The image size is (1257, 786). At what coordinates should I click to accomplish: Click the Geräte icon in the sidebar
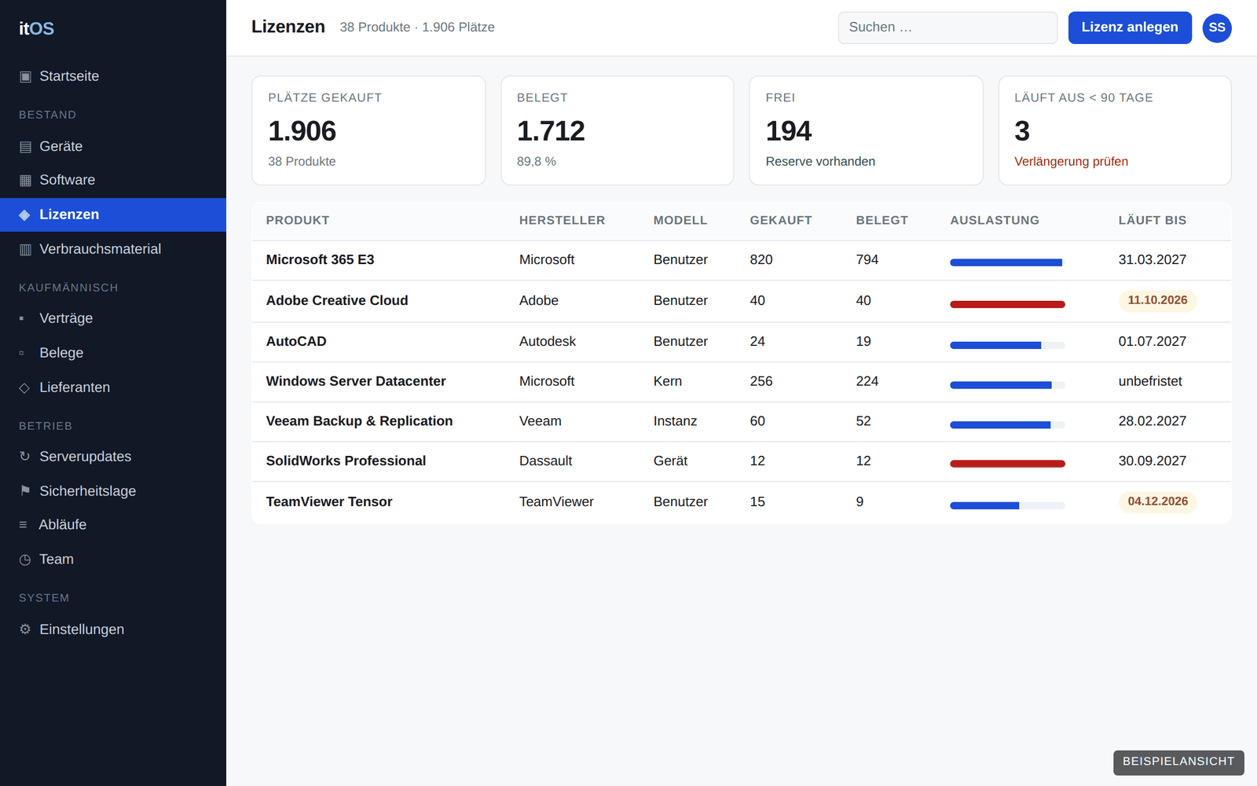(25, 146)
